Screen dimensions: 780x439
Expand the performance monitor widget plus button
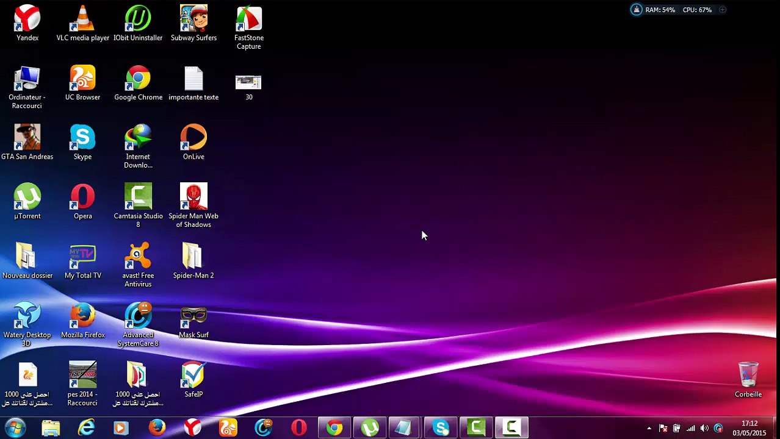[x=722, y=10]
